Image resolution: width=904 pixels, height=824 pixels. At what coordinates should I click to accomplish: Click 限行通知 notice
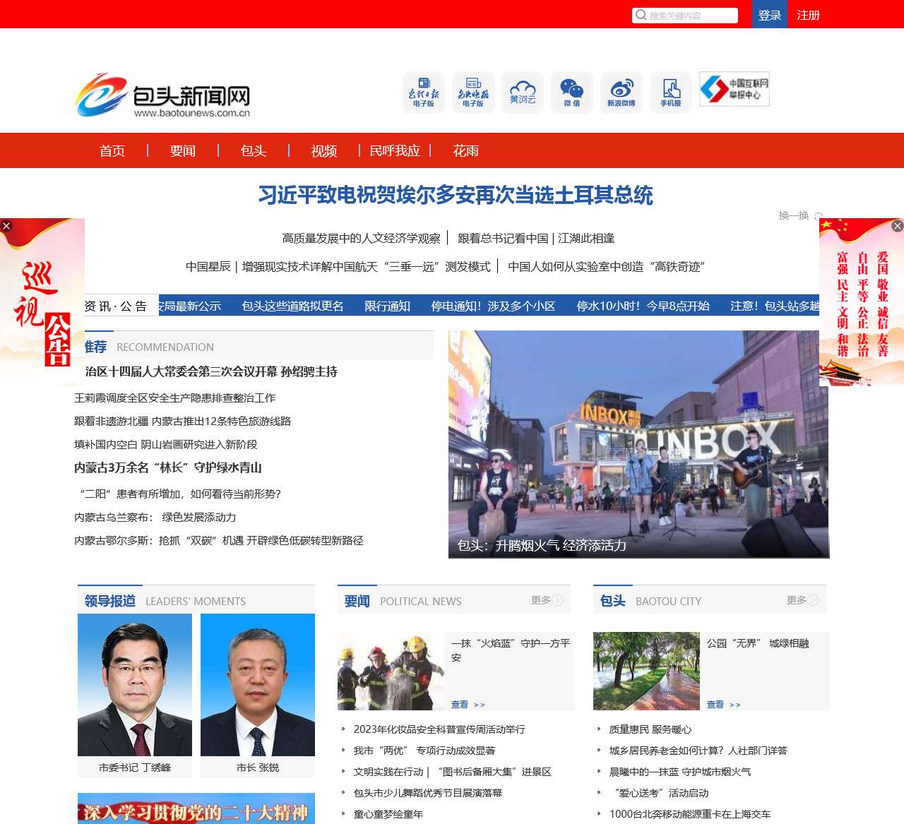pyautogui.click(x=387, y=306)
